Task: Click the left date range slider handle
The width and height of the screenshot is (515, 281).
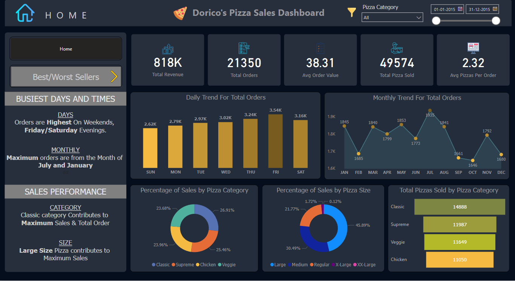Action: 436,21
